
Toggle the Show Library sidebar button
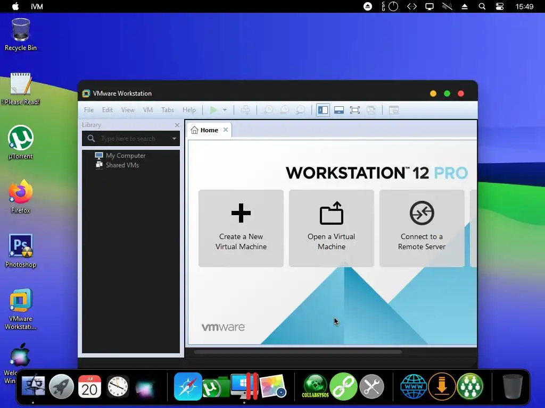coord(323,110)
